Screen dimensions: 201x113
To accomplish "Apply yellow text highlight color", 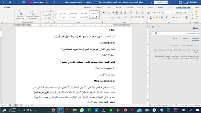I will pos(156,17).
